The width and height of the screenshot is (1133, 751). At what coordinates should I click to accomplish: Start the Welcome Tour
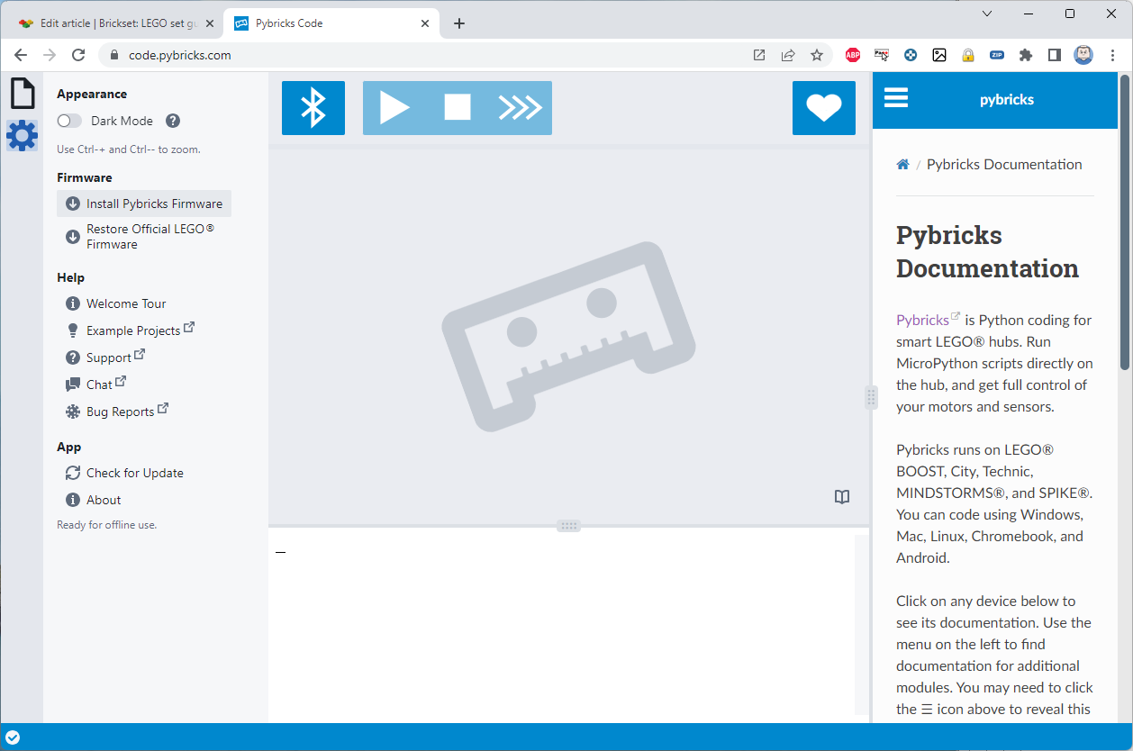point(126,303)
